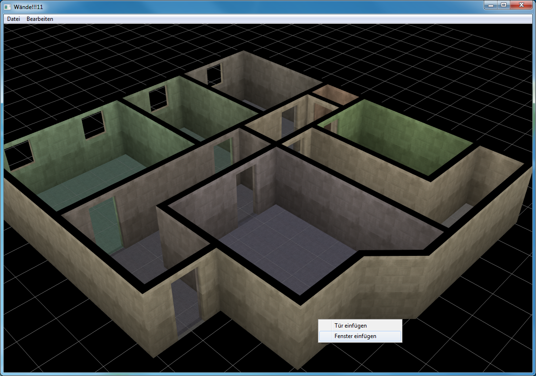The width and height of the screenshot is (536, 376).
Task: Select the small brown room at the top
Action: tap(335, 93)
